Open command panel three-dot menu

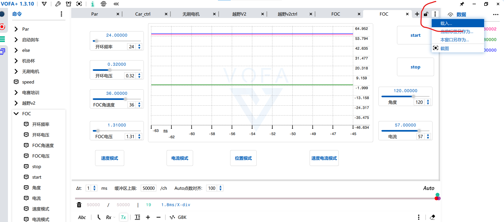[x=61, y=14]
